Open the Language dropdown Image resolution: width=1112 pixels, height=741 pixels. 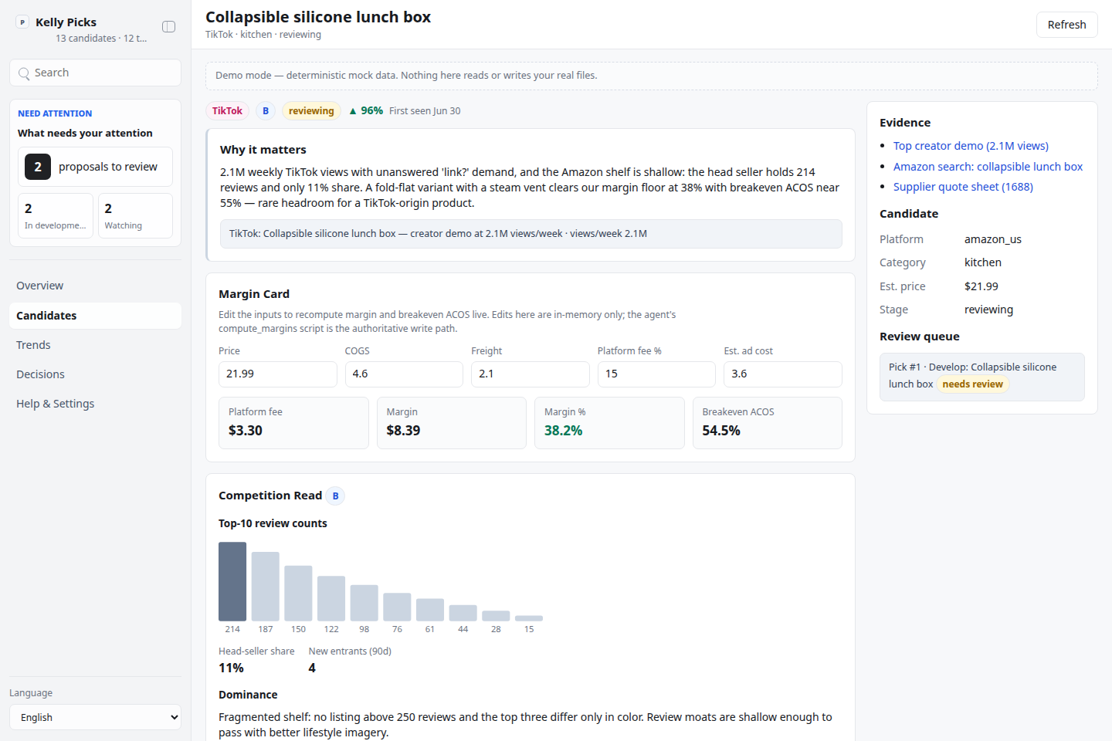pos(96,717)
